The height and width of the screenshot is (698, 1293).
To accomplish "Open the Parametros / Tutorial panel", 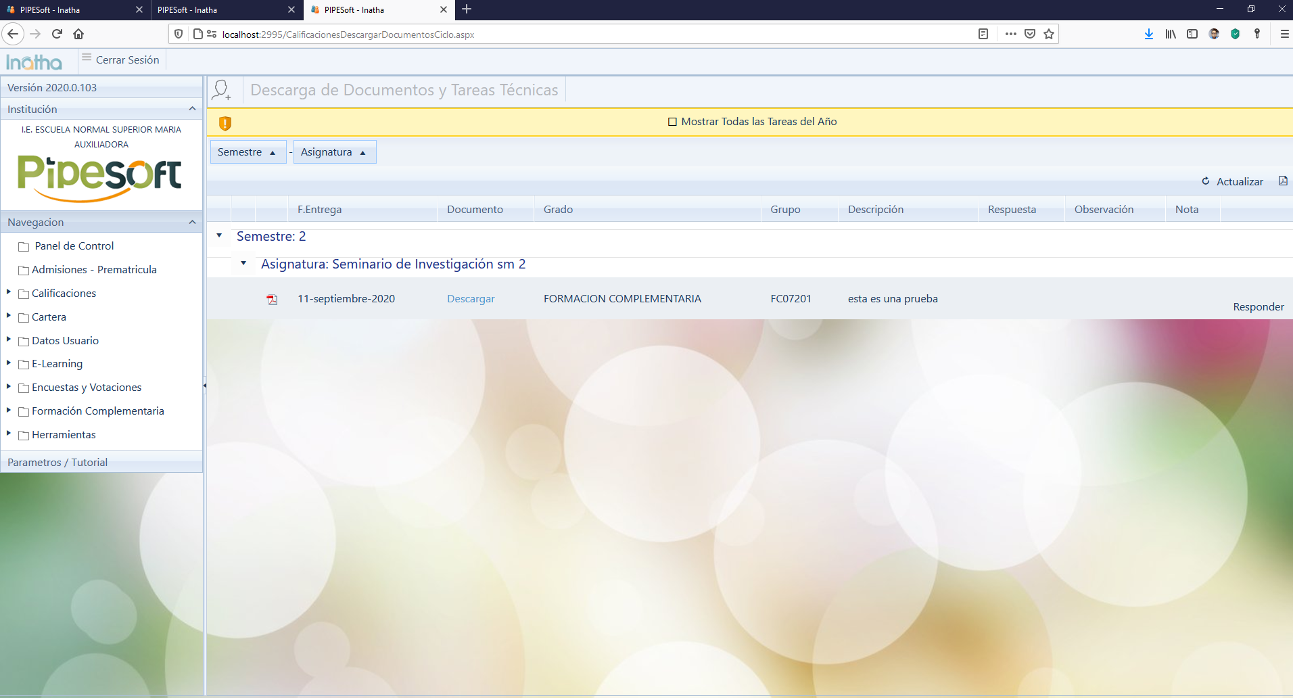I will 101,462.
